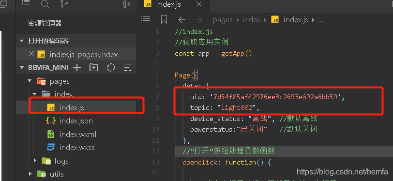393x181 pixels.
Task: Select index.js pages\index in open editors
Action: [76, 54]
